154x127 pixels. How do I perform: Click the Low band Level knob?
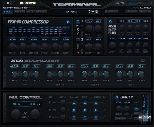63,103
